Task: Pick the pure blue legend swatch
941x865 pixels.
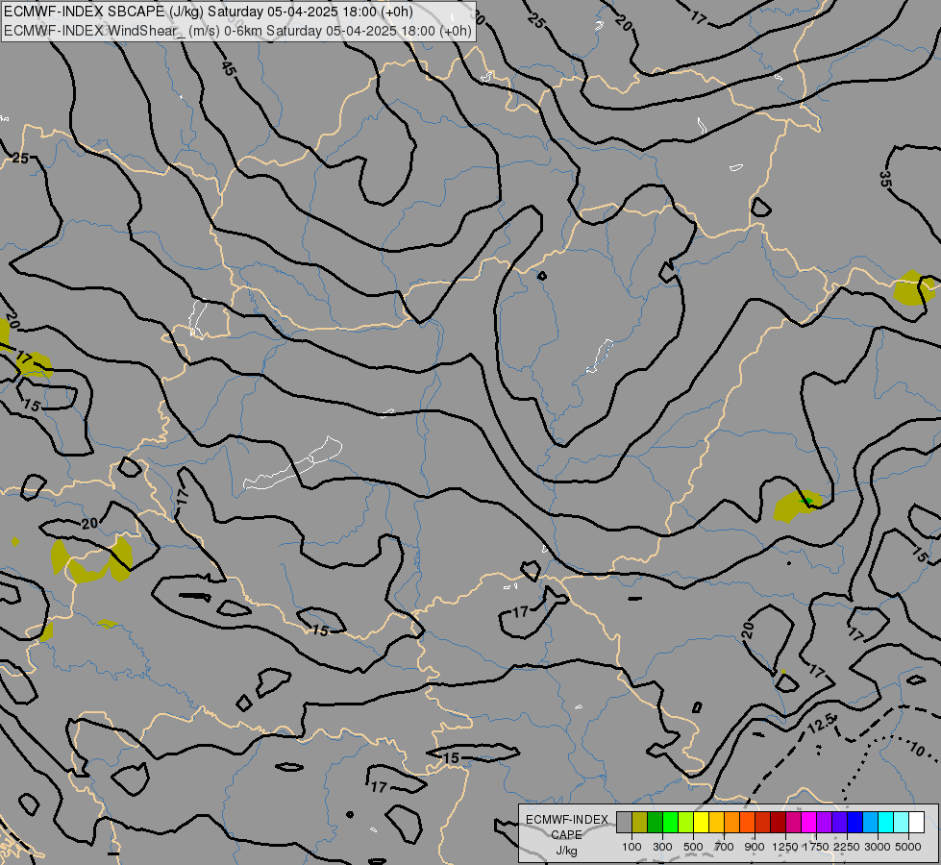Action: 854,823
